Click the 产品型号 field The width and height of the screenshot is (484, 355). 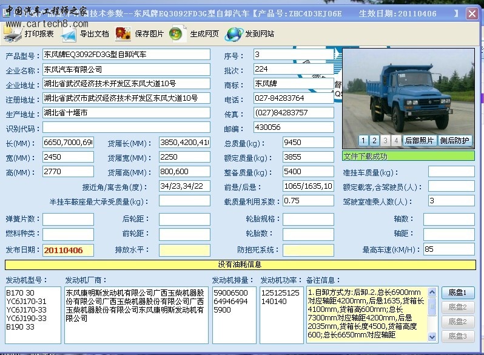(x=126, y=55)
